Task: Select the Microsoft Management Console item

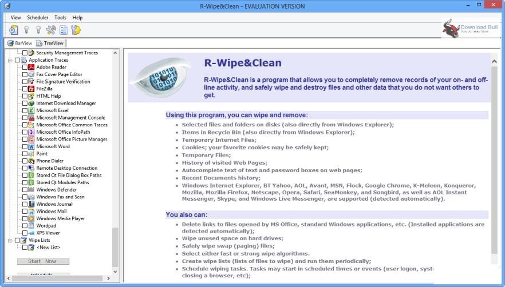Action: tap(70, 118)
